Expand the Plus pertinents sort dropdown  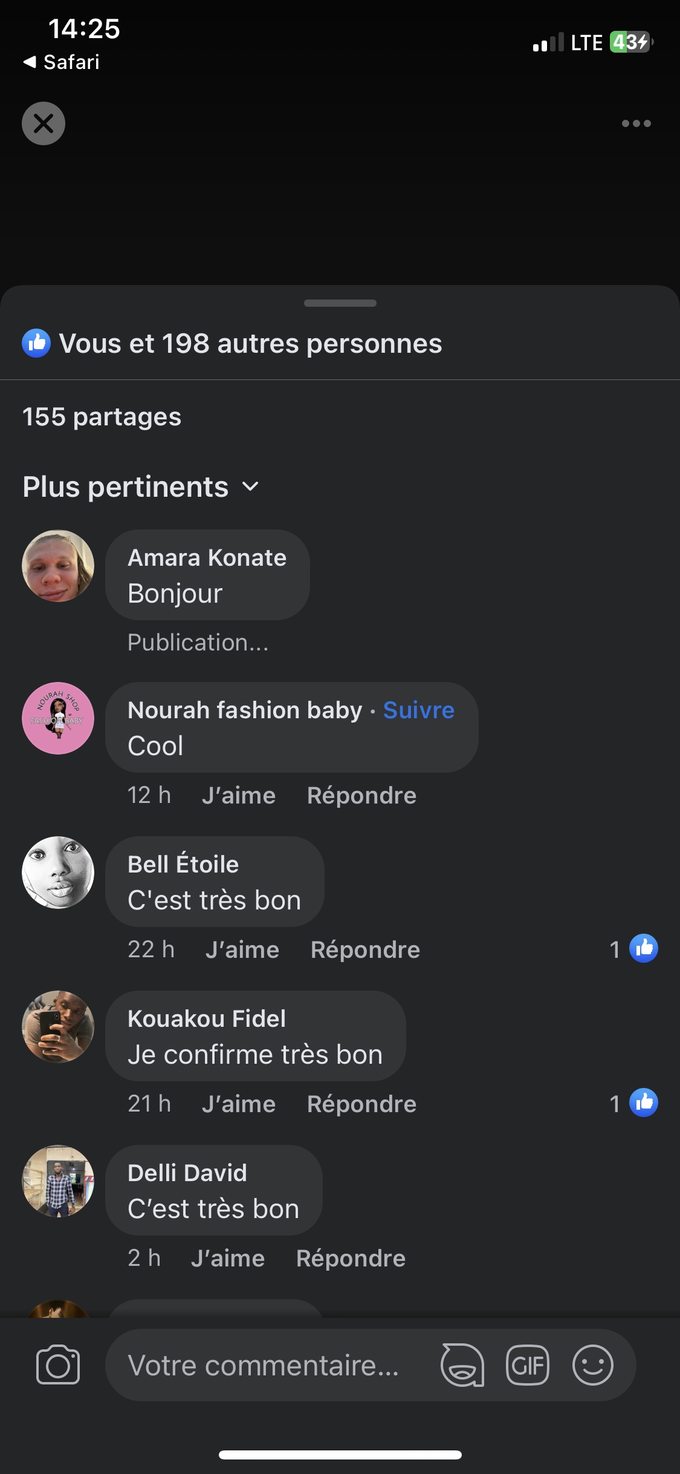click(141, 487)
